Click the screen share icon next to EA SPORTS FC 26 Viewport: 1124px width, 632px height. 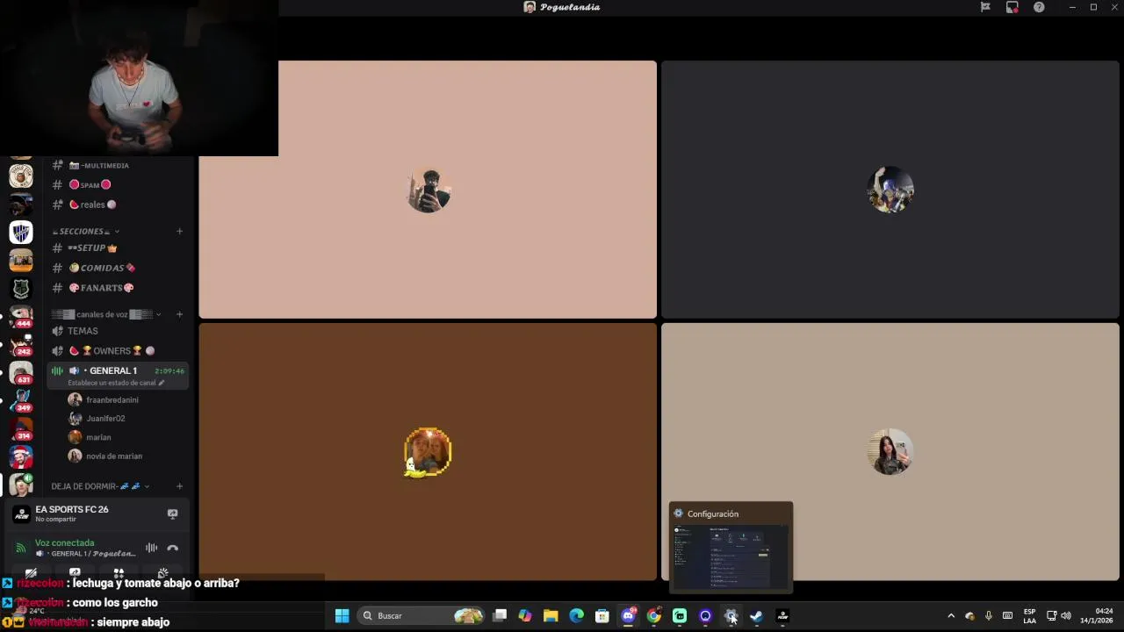[173, 513]
